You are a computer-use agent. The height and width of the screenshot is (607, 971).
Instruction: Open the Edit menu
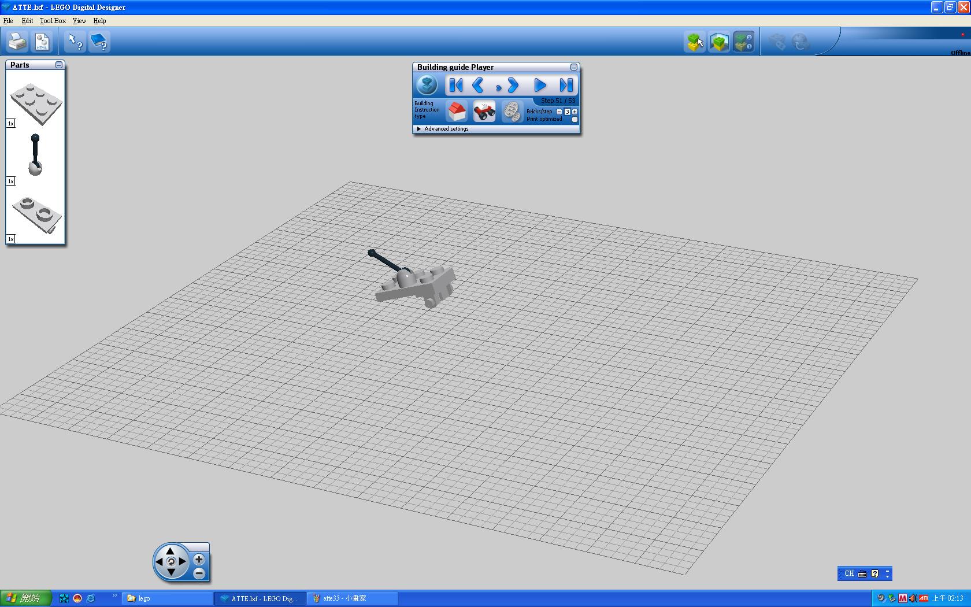pos(27,21)
